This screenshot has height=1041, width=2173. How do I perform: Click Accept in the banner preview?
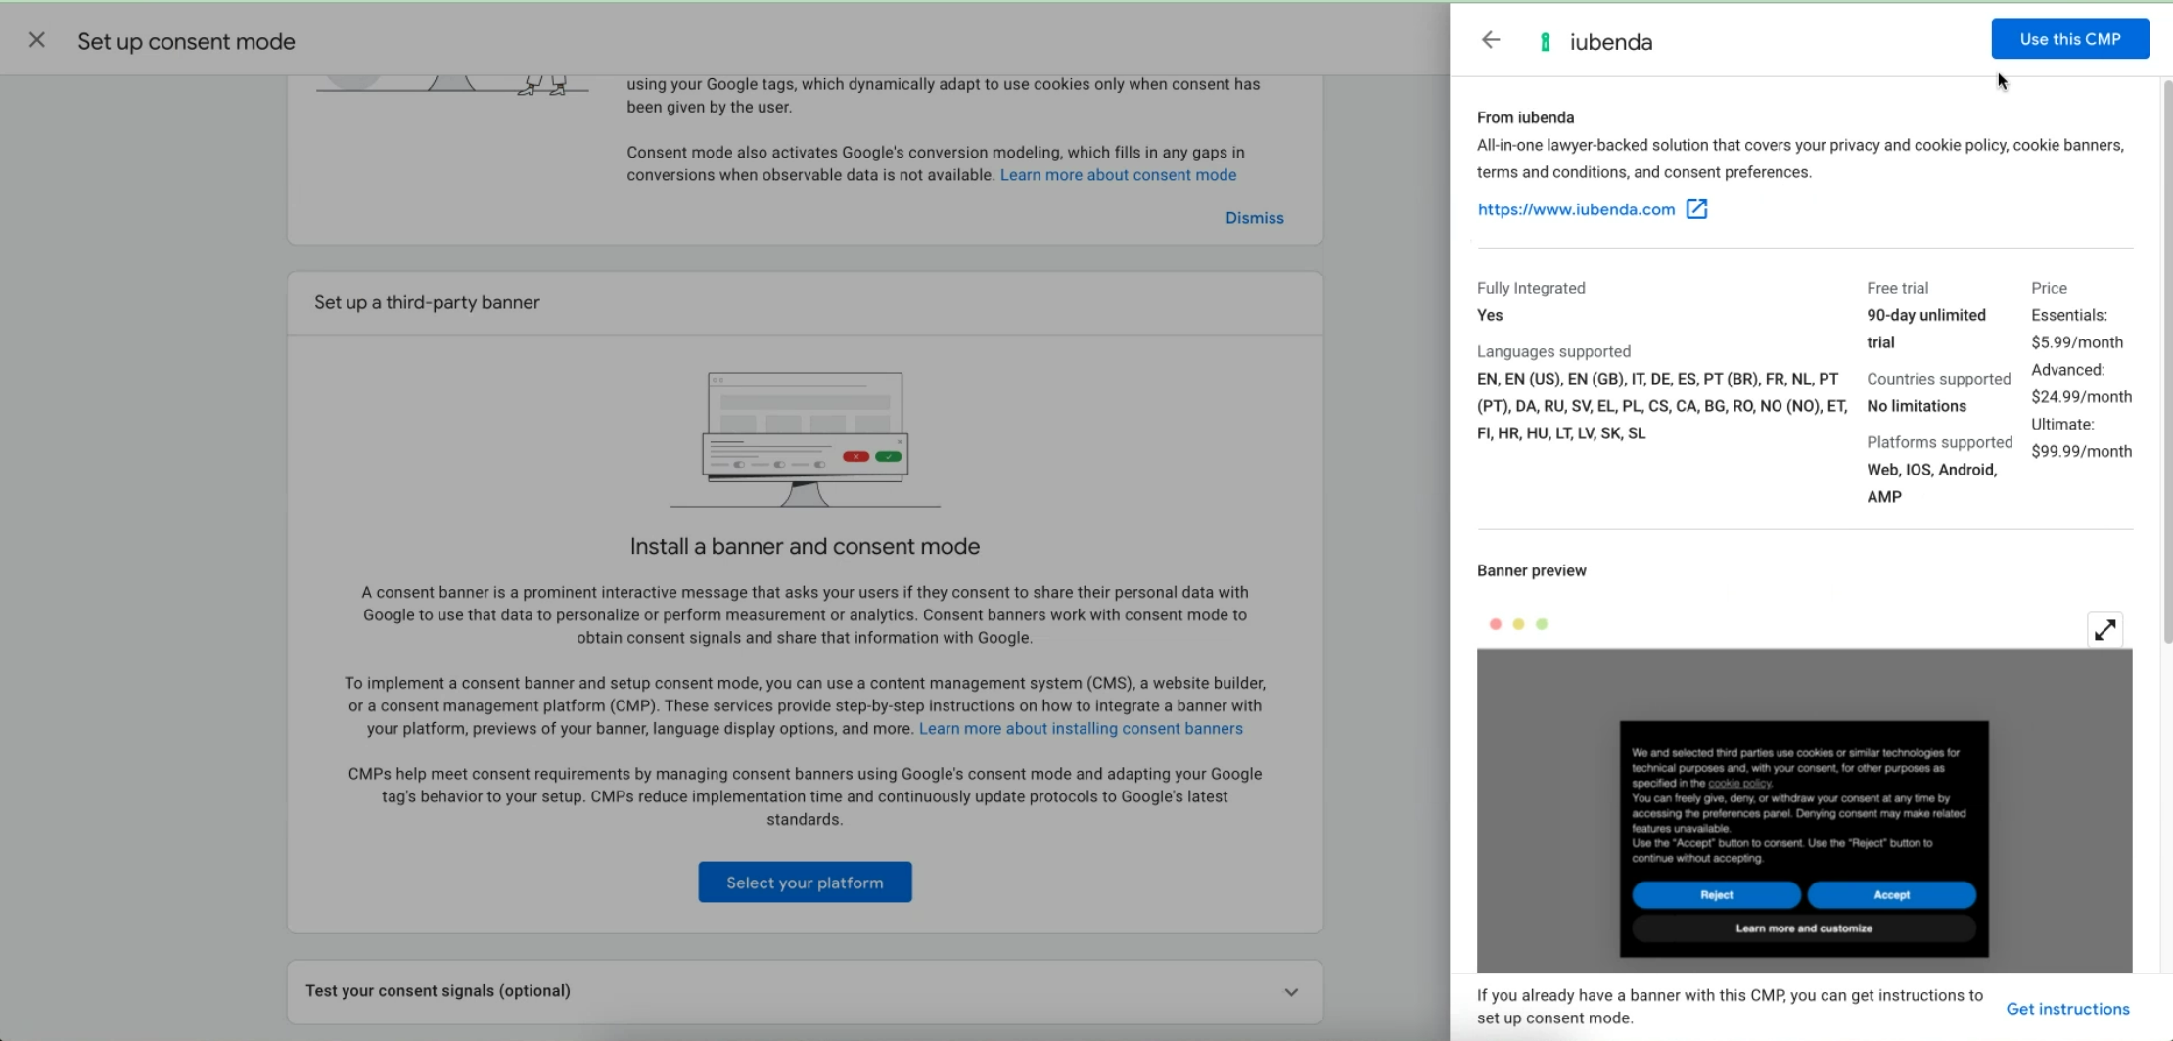point(1891,894)
